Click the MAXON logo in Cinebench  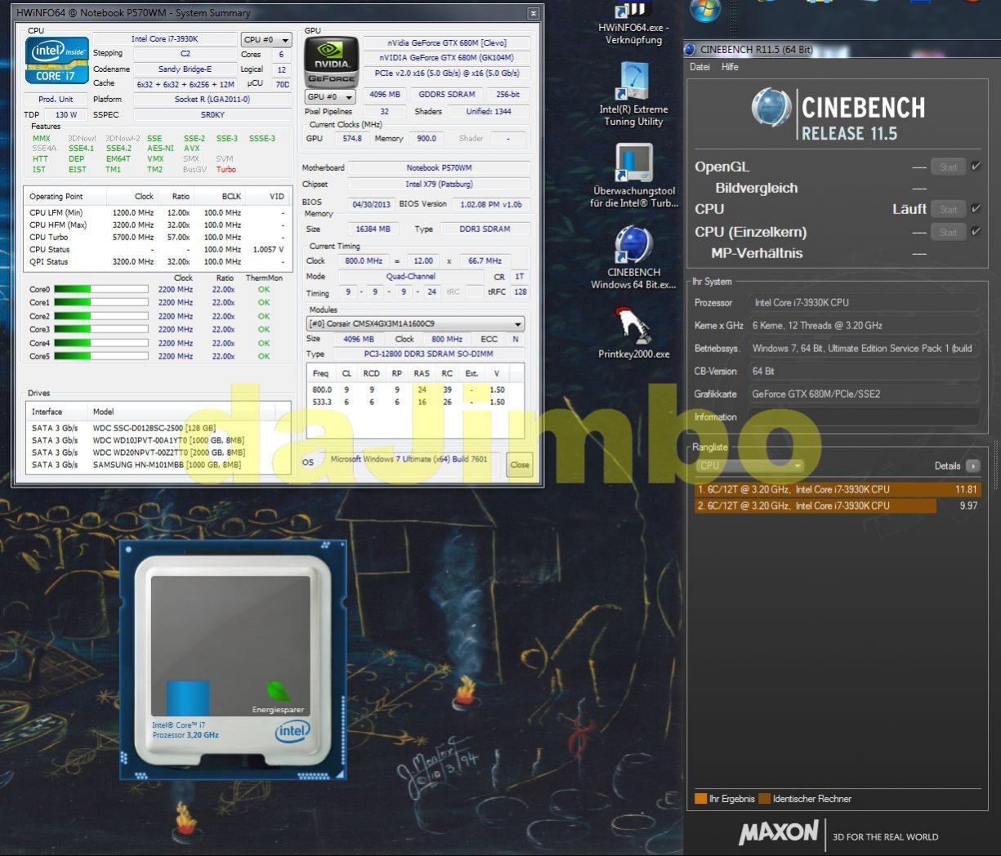click(778, 832)
